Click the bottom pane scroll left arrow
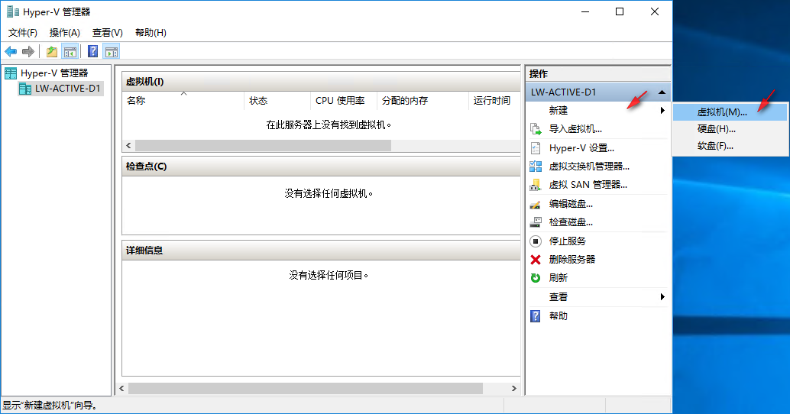 click(x=121, y=388)
